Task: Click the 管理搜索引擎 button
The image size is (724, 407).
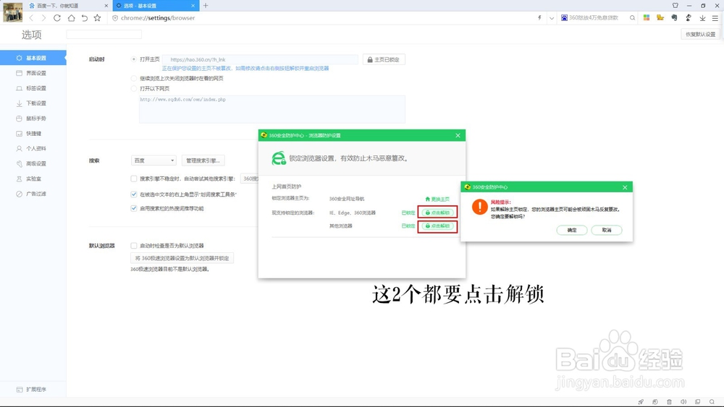Action: (203, 160)
